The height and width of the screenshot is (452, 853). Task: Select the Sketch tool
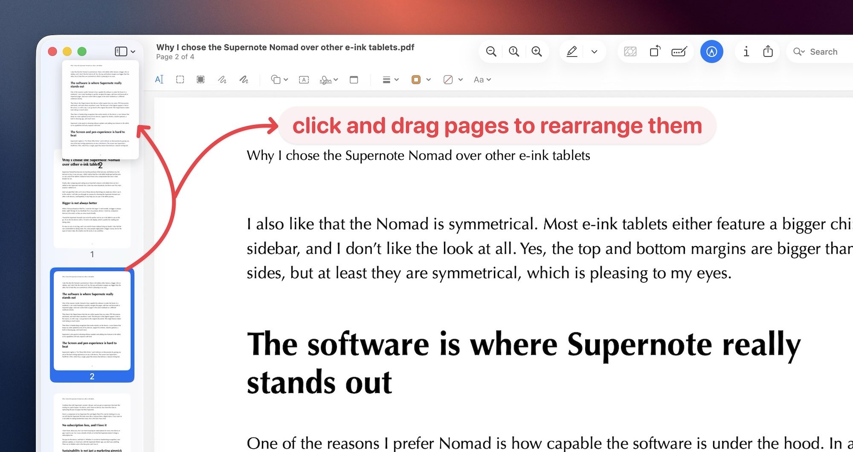(222, 79)
